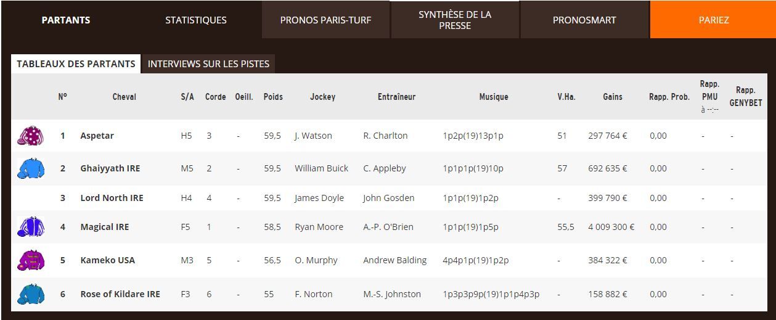
Task: Open Rose of Kildare IRE link
Action: point(120,294)
